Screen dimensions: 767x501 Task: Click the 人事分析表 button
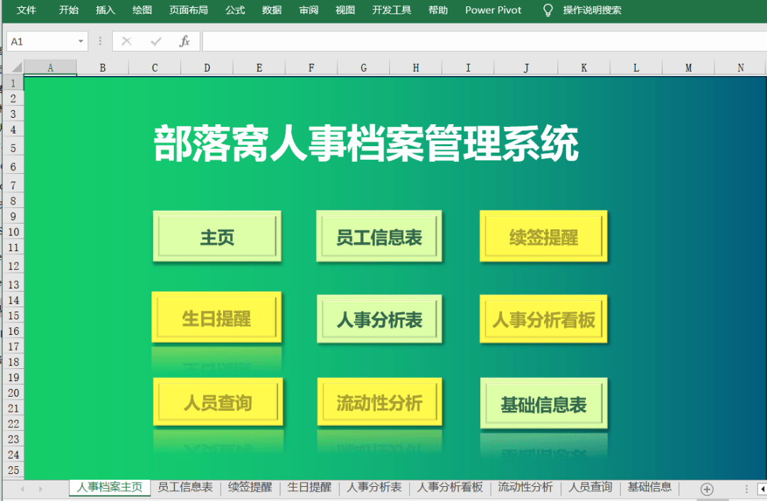coord(379,320)
